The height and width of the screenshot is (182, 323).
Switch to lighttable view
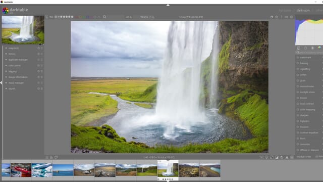tap(285, 10)
